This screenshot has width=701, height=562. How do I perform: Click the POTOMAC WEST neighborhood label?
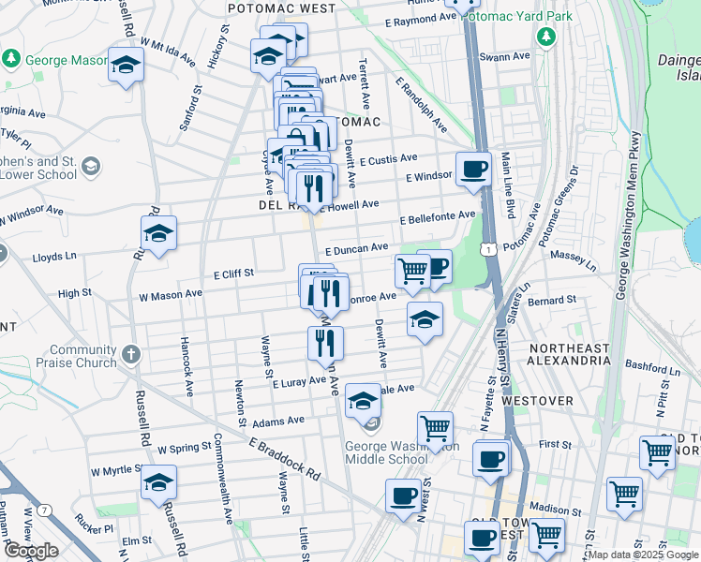282,8
